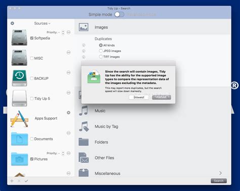
Task: Remove MISC source with minus icon
Action: coord(68,52)
